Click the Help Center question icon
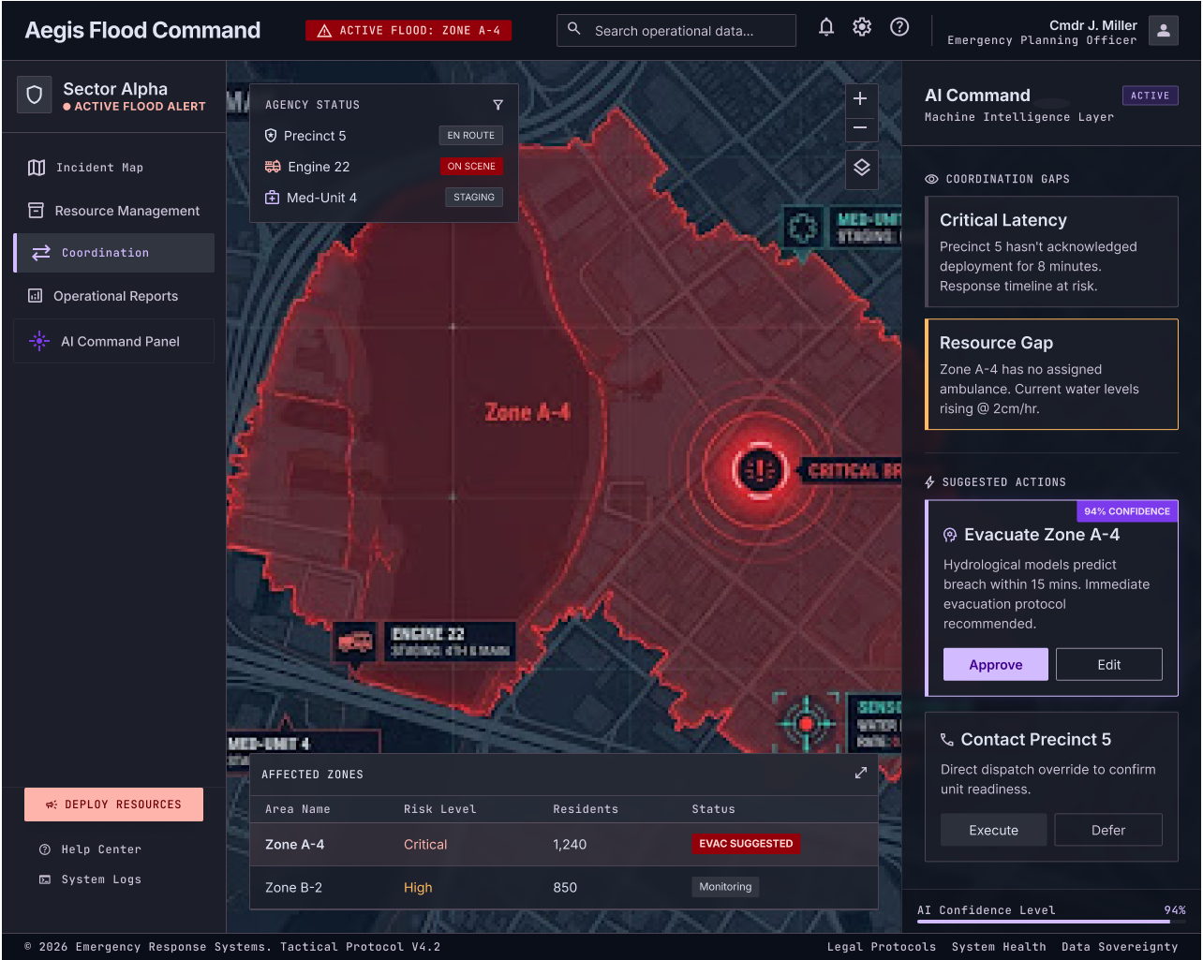Screen dimensions: 1203x960 (x=44, y=849)
